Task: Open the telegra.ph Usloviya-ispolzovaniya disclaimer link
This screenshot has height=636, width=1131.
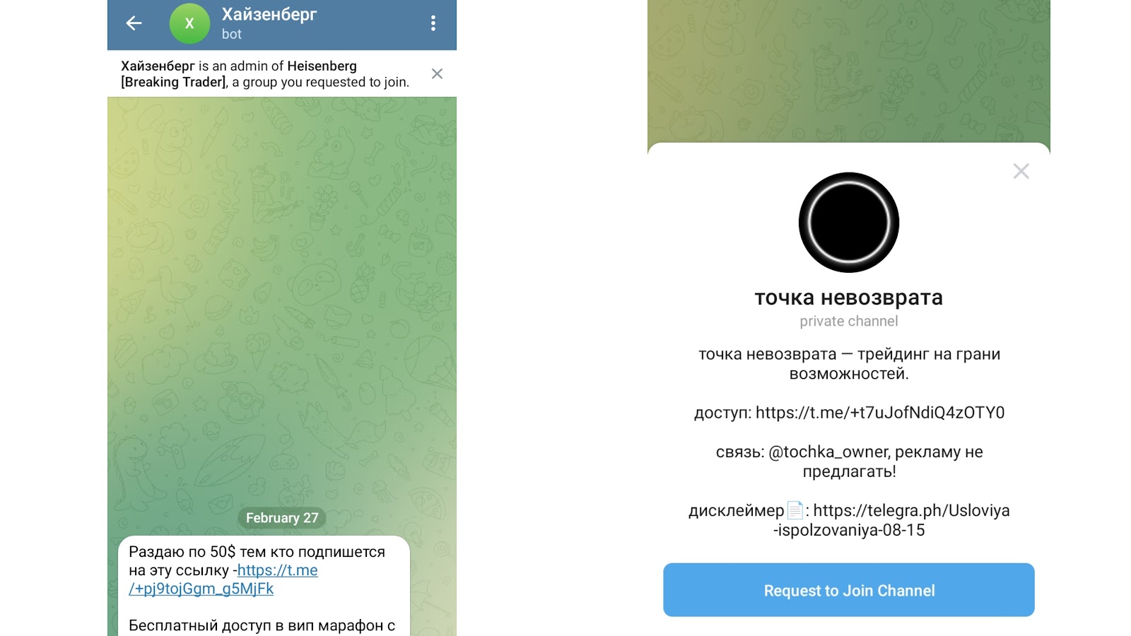Action: (x=892, y=520)
